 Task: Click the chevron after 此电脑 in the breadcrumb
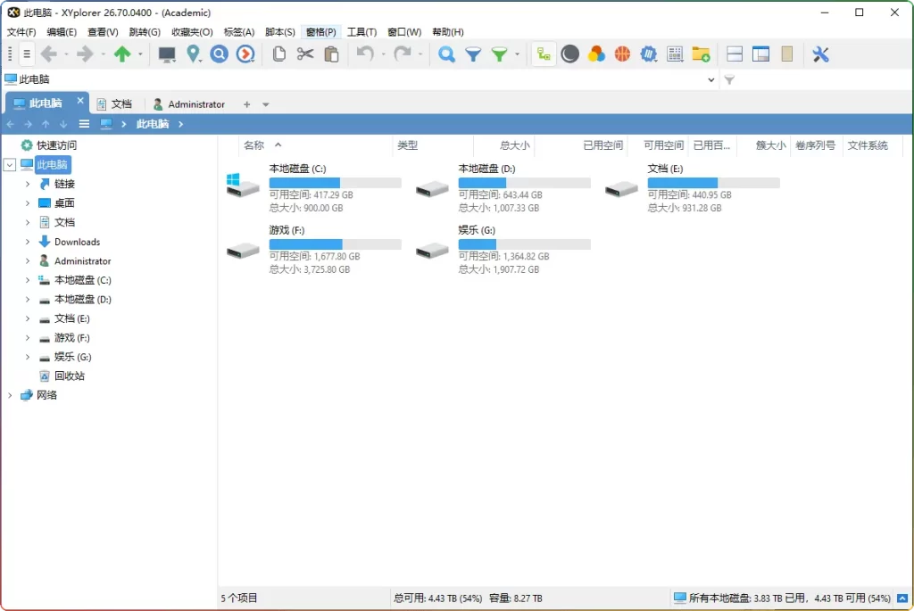pyautogui.click(x=180, y=124)
